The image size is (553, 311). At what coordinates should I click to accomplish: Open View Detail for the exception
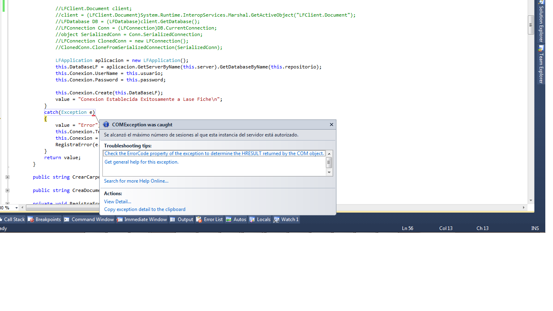[117, 202]
